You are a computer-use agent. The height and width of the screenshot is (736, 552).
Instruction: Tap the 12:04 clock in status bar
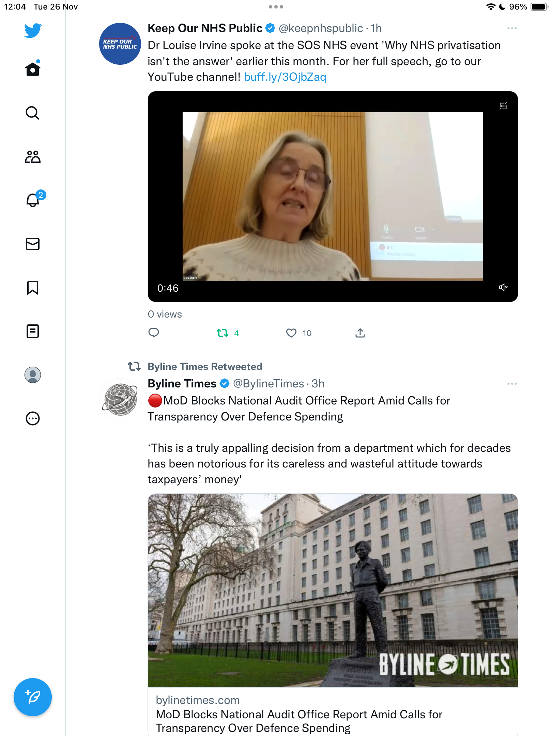tap(15, 7)
